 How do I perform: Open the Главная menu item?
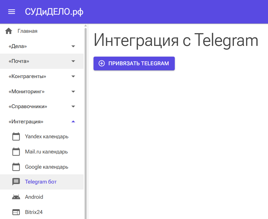point(27,31)
